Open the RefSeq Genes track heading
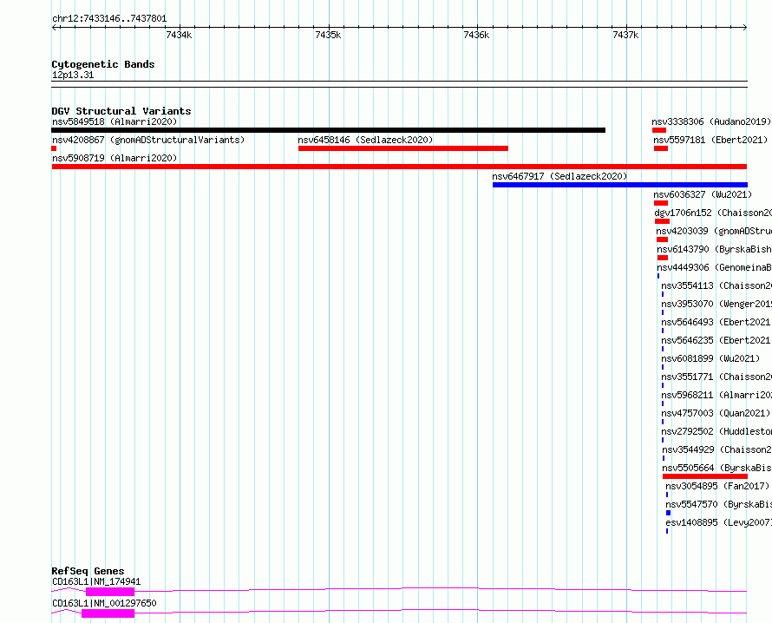772x623 pixels. tap(88, 571)
